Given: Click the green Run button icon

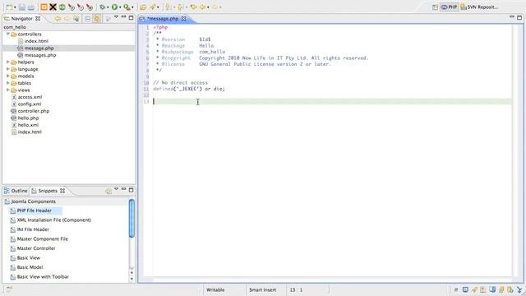Looking at the screenshot, I should click(115, 7).
